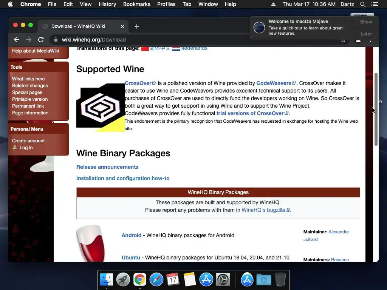Image resolution: width=387 pixels, height=290 pixels.
Task: Click Later on Mojave notification
Action: 366,34
